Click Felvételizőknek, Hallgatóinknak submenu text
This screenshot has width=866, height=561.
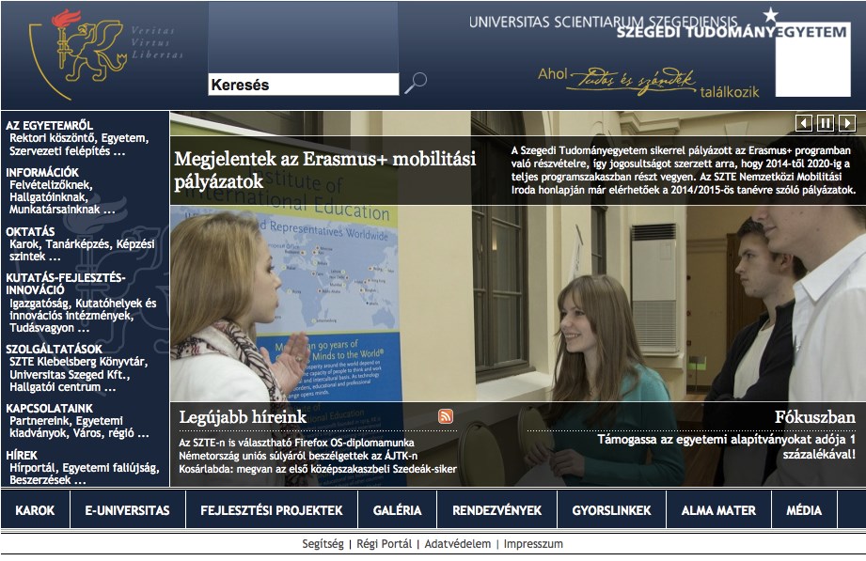point(62,197)
